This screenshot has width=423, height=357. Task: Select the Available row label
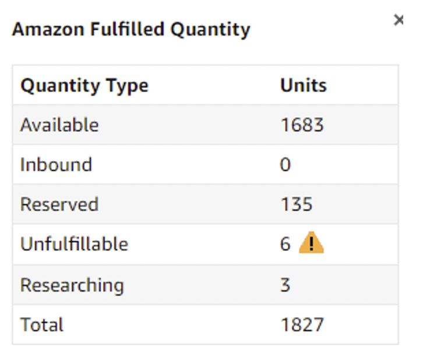pos(59,125)
